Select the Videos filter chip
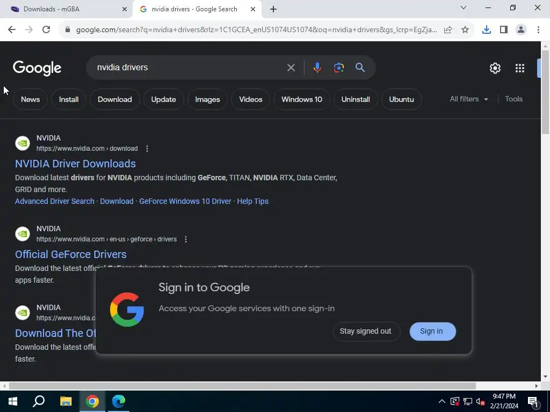 pos(250,99)
